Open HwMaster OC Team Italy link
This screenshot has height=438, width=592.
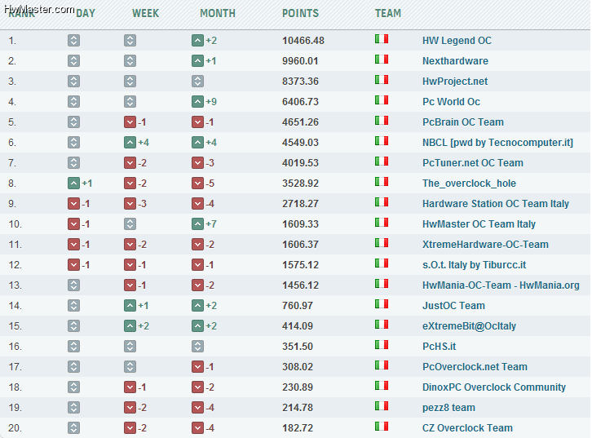pyautogui.click(x=479, y=224)
